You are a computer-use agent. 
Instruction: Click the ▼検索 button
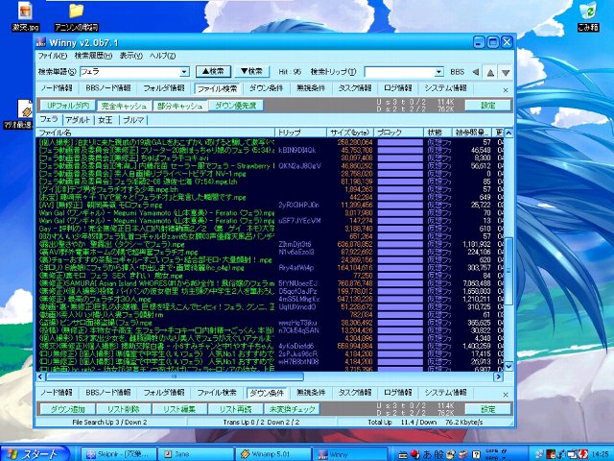(x=252, y=71)
